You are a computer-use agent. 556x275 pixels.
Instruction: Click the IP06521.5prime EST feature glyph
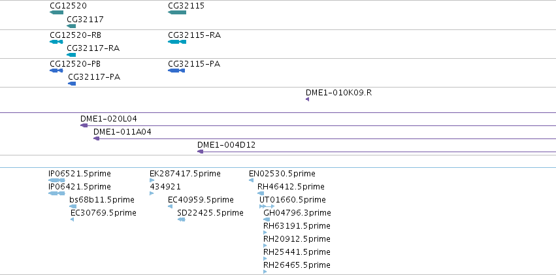coord(57,180)
